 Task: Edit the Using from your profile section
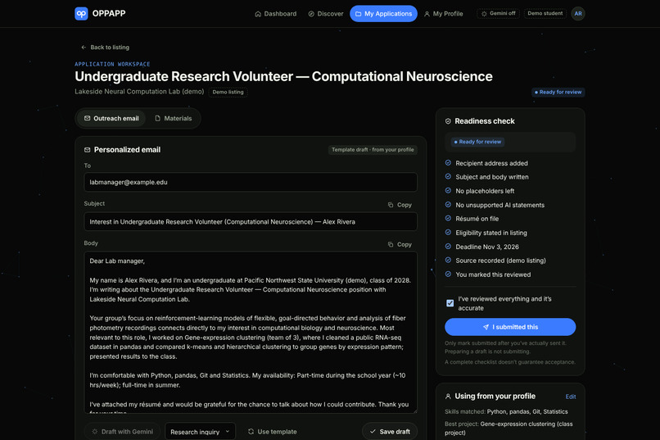(x=571, y=397)
